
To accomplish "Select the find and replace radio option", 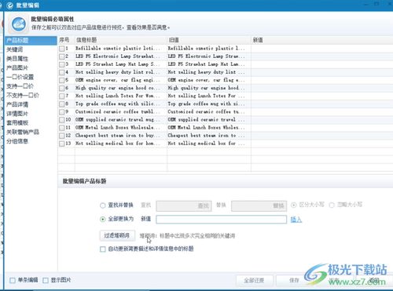I will click(103, 206).
